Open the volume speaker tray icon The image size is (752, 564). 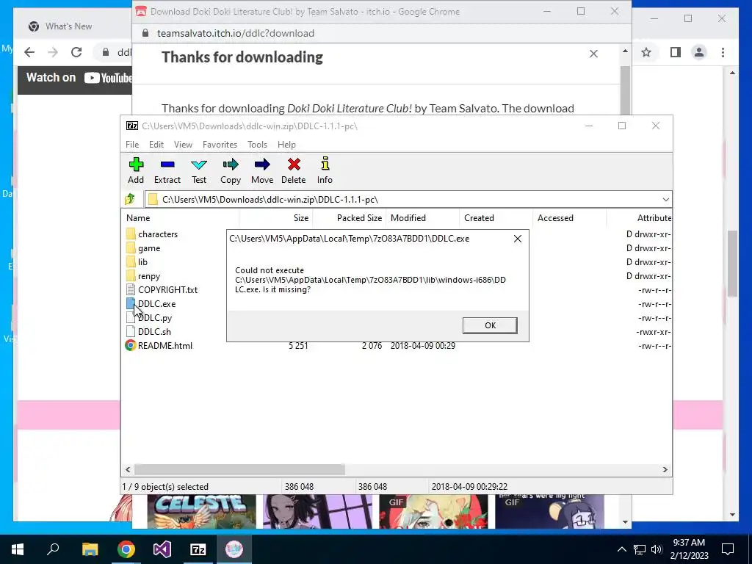657,549
